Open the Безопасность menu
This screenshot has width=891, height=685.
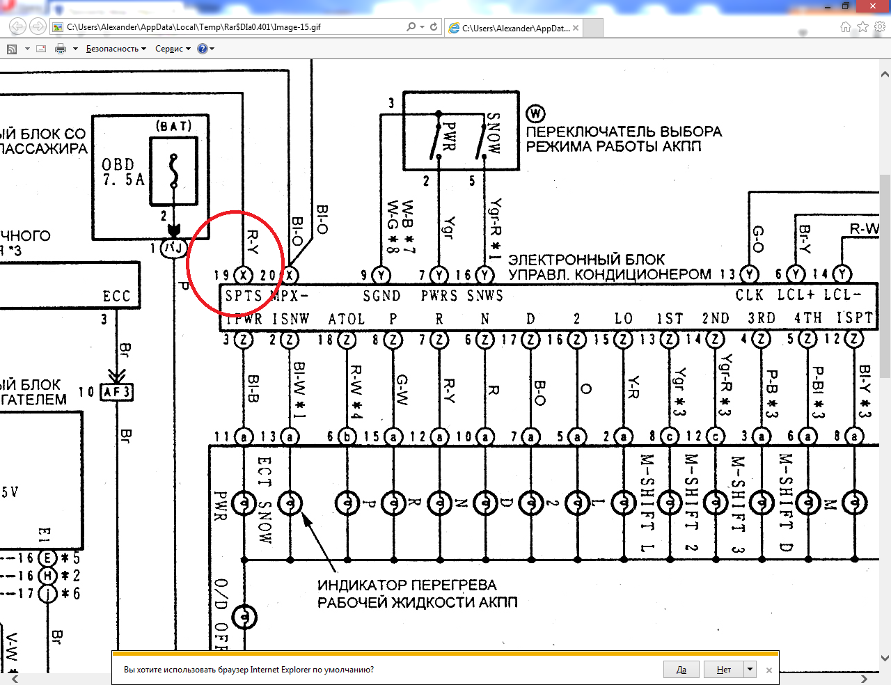pyautogui.click(x=116, y=49)
